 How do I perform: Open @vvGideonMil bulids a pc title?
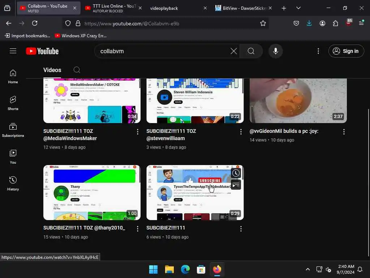point(284,131)
